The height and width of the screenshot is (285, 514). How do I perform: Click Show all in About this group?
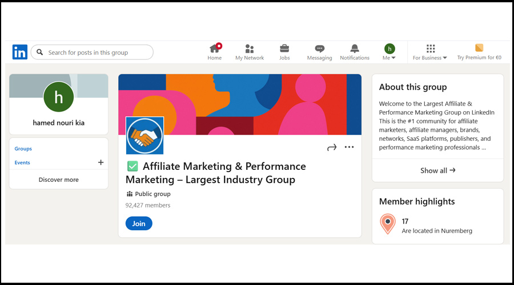[437, 170]
